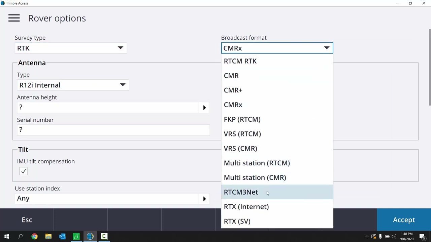Open Outlook from taskbar
The width and height of the screenshot is (431, 242).
point(62,236)
